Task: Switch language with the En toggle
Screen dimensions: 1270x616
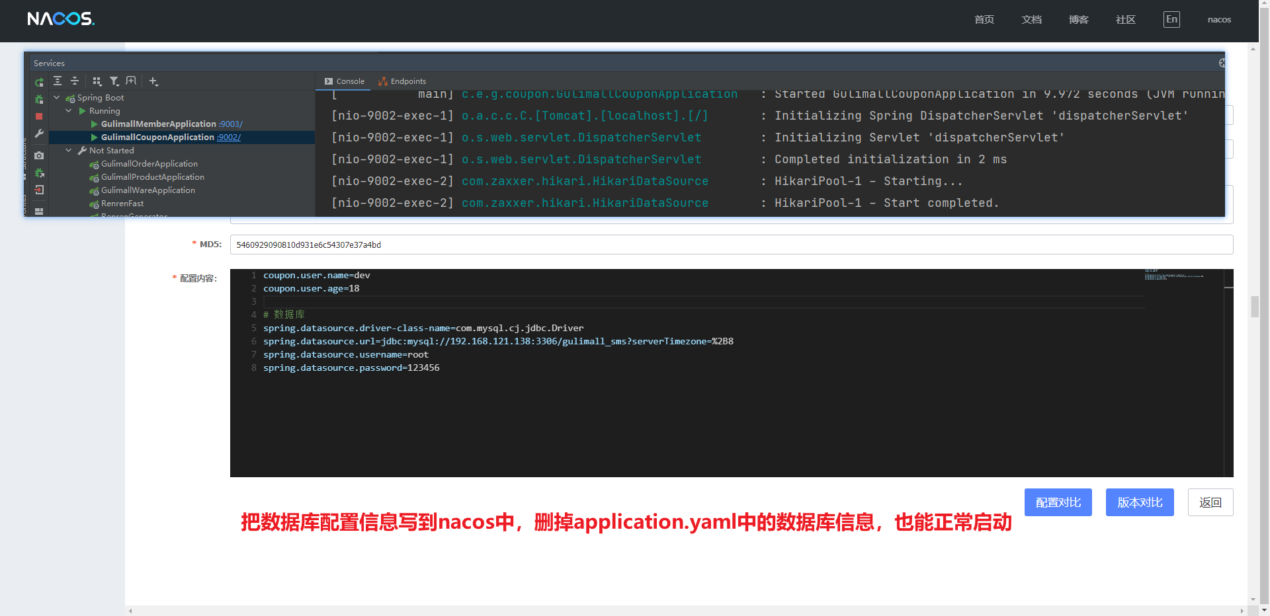Action: [1171, 20]
